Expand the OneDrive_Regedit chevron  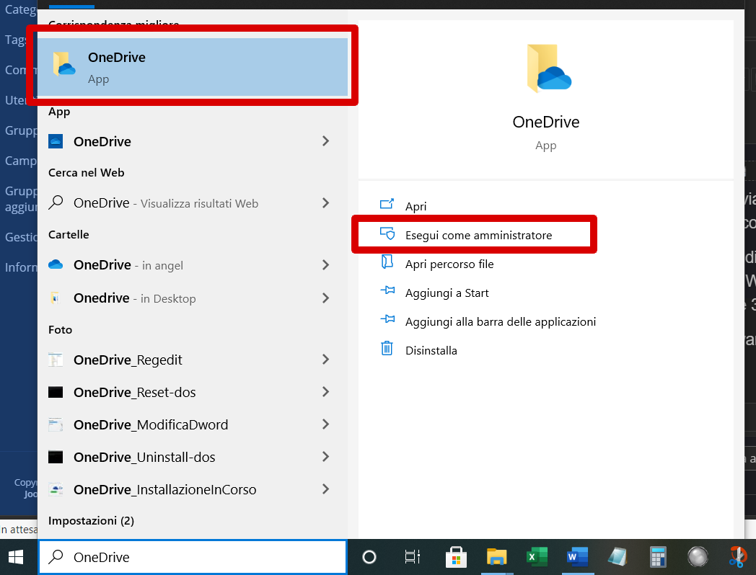point(326,360)
